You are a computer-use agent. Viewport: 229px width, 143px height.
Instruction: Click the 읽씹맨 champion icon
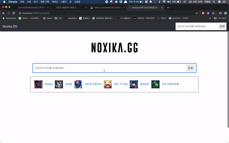59,84
